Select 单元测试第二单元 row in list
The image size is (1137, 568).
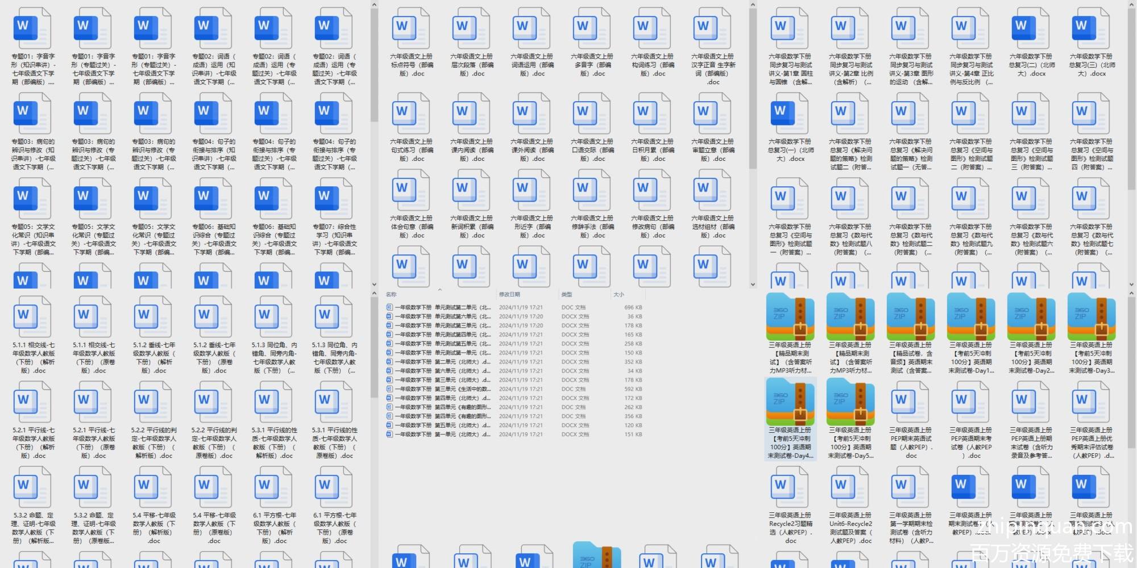[x=438, y=307]
